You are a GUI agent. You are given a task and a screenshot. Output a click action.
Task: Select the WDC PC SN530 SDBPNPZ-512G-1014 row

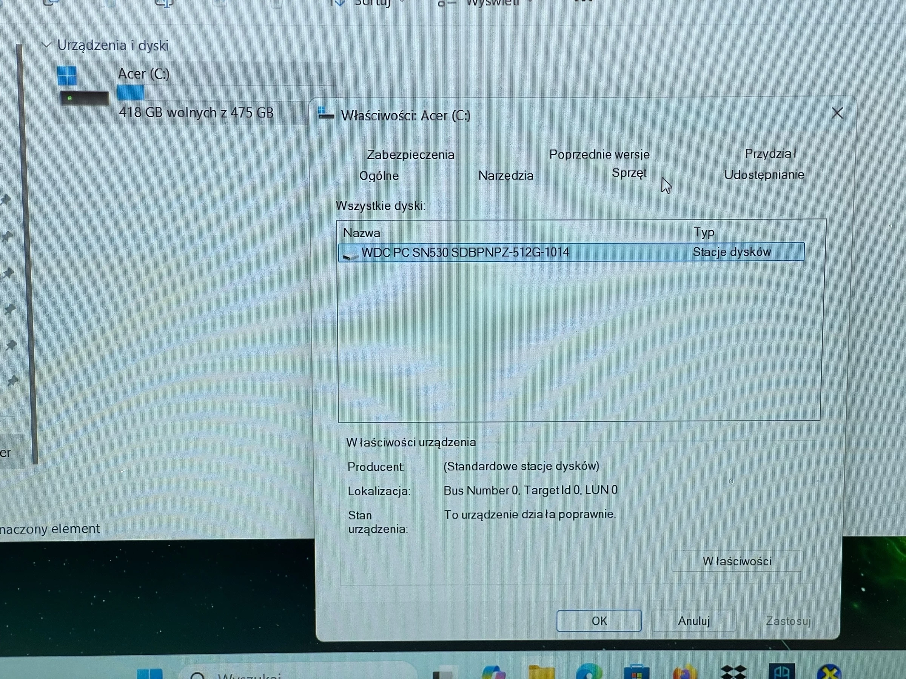tap(572, 252)
